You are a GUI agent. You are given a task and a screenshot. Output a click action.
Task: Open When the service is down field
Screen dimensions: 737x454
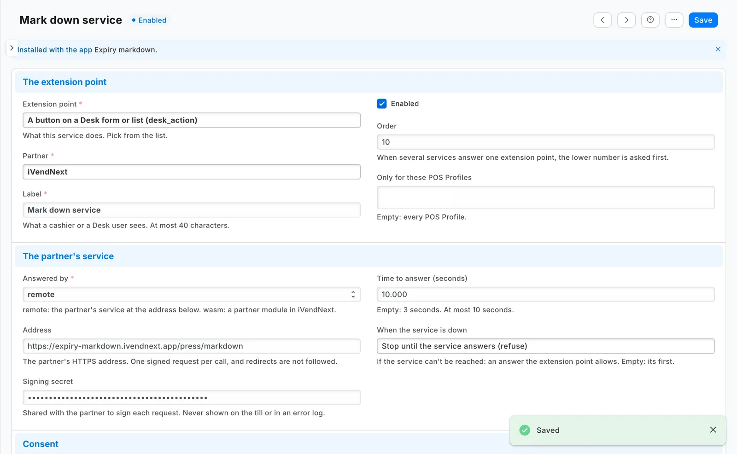(x=545, y=346)
